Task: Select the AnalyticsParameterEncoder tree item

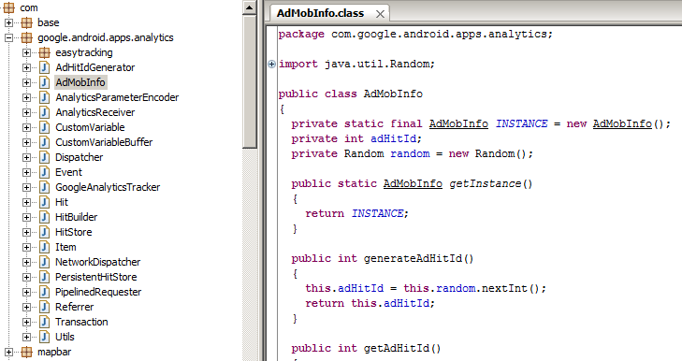Action: click(x=117, y=97)
